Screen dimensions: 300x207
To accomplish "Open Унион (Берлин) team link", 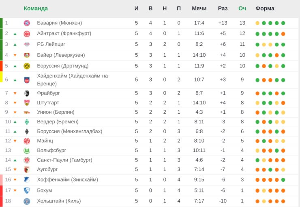I will point(56,112).
